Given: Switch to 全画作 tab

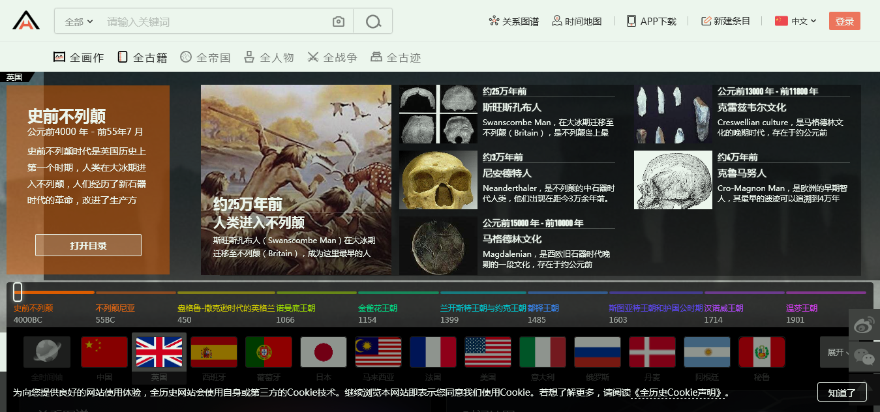Looking at the screenshot, I should tap(78, 57).
